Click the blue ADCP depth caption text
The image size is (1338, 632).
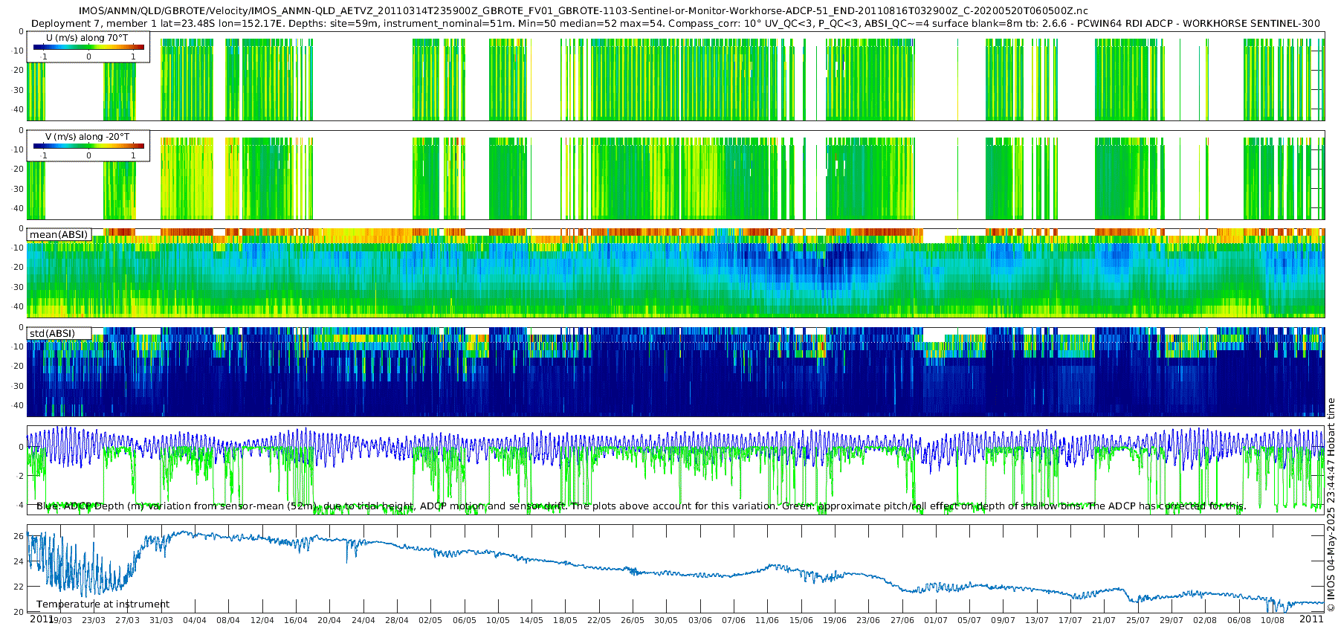tap(641, 506)
